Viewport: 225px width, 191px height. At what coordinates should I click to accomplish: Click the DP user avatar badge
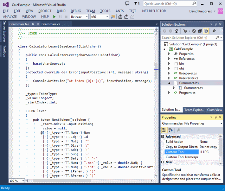(x=220, y=11)
